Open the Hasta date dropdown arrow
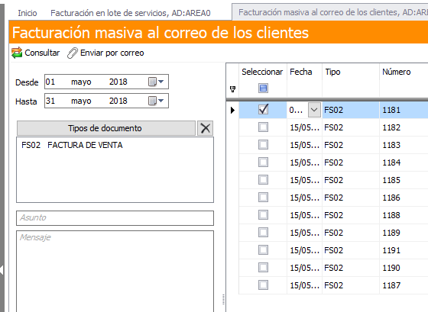Screen dimensions: 428x312 [161, 101]
